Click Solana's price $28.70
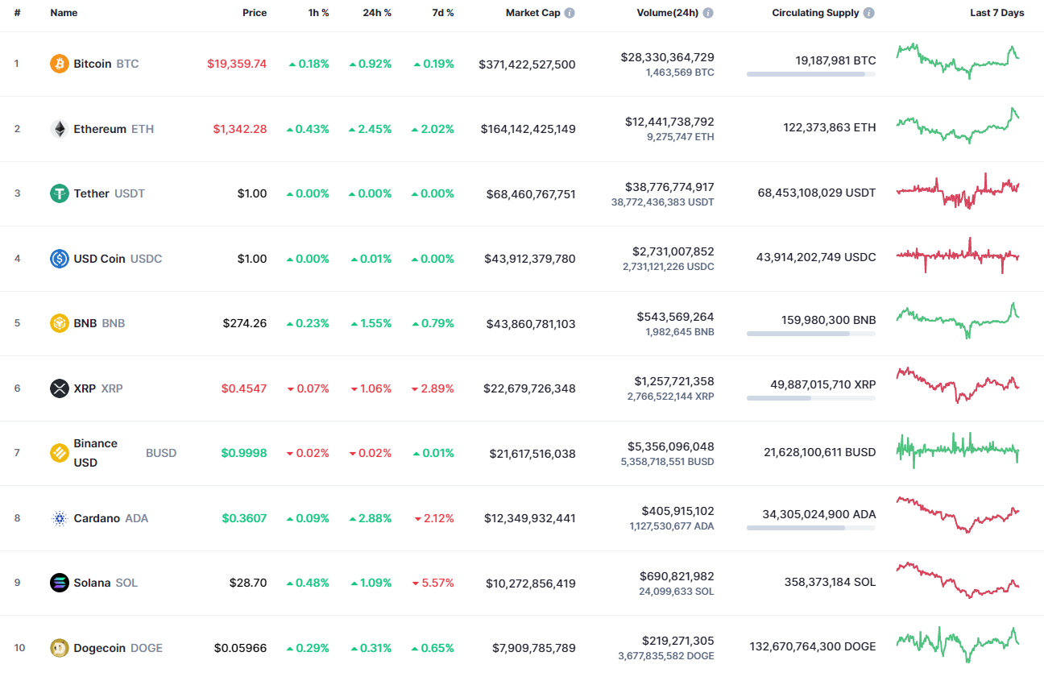Viewport: 1044px width, 677px height. click(249, 583)
